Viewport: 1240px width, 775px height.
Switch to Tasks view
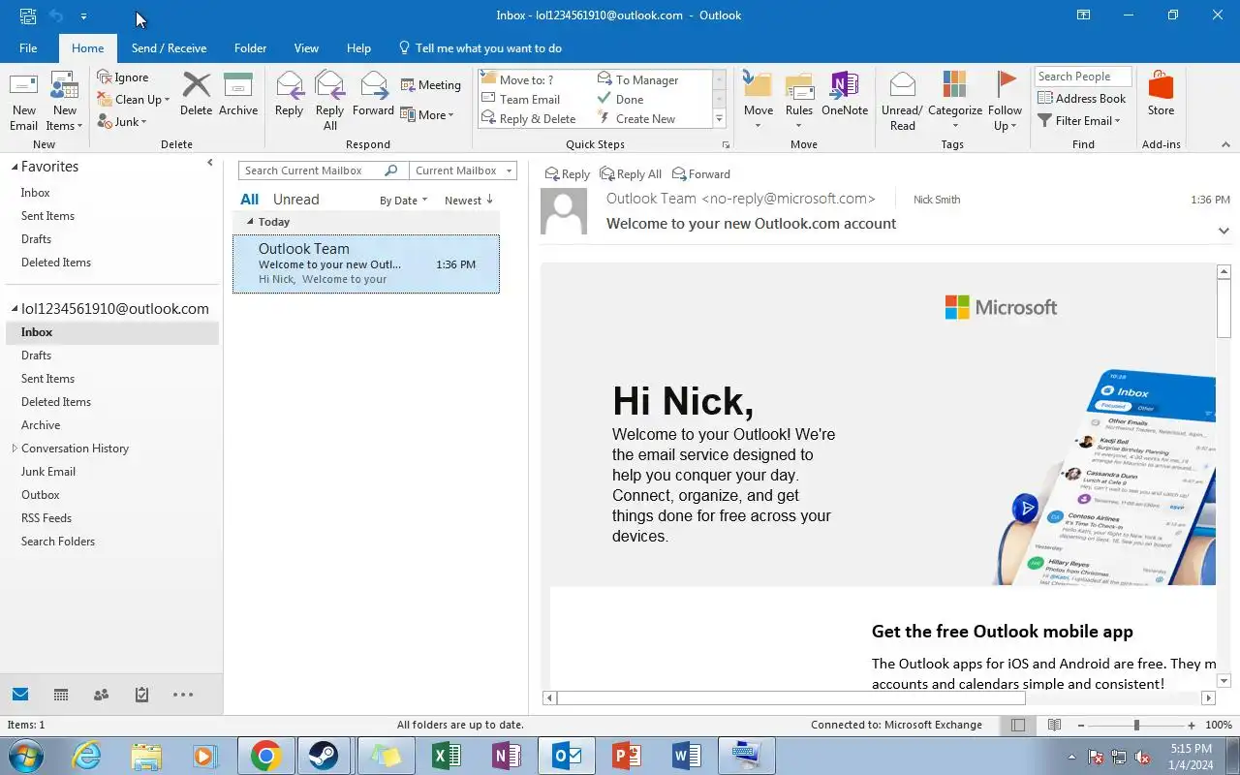[141, 695]
